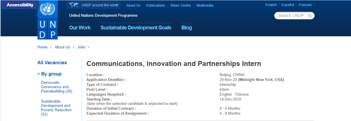This screenshot has height=121, width=351.
Task: Click the magnifier icon in search box
Action: click(x=310, y=16)
